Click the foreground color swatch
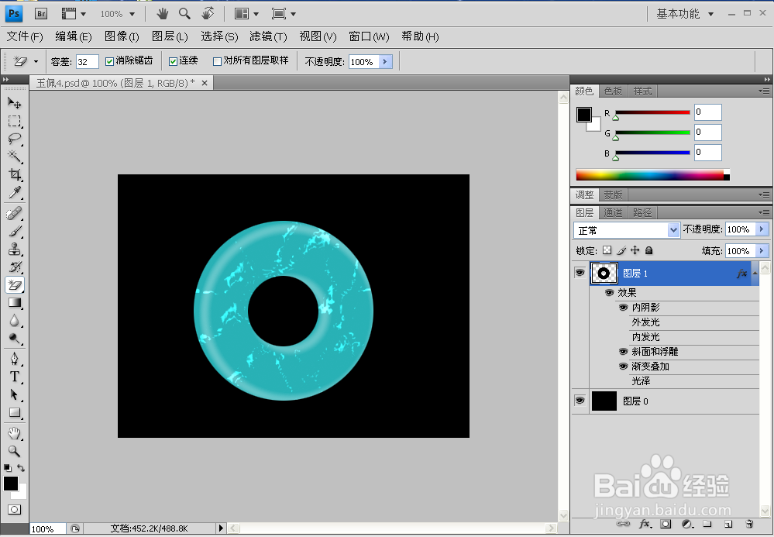Image resolution: width=774 pixels, height=537 pixels. coord(12,484)
